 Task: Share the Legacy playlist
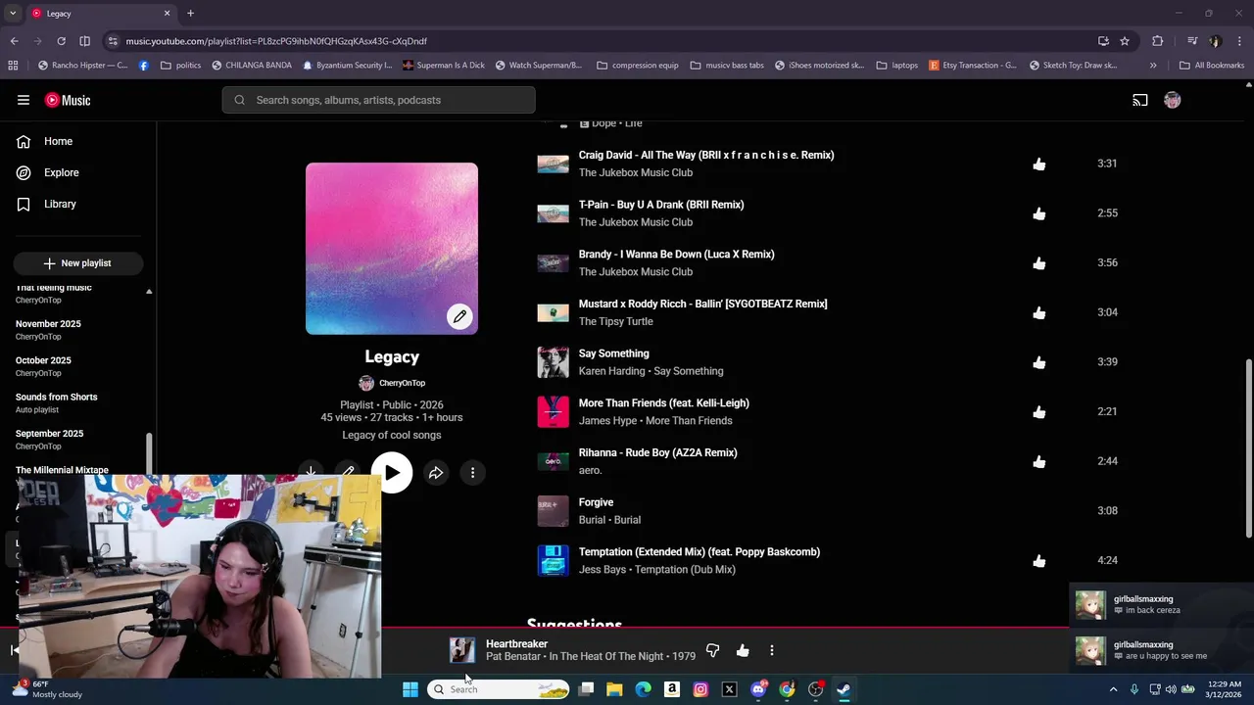[x=436, y=473]
